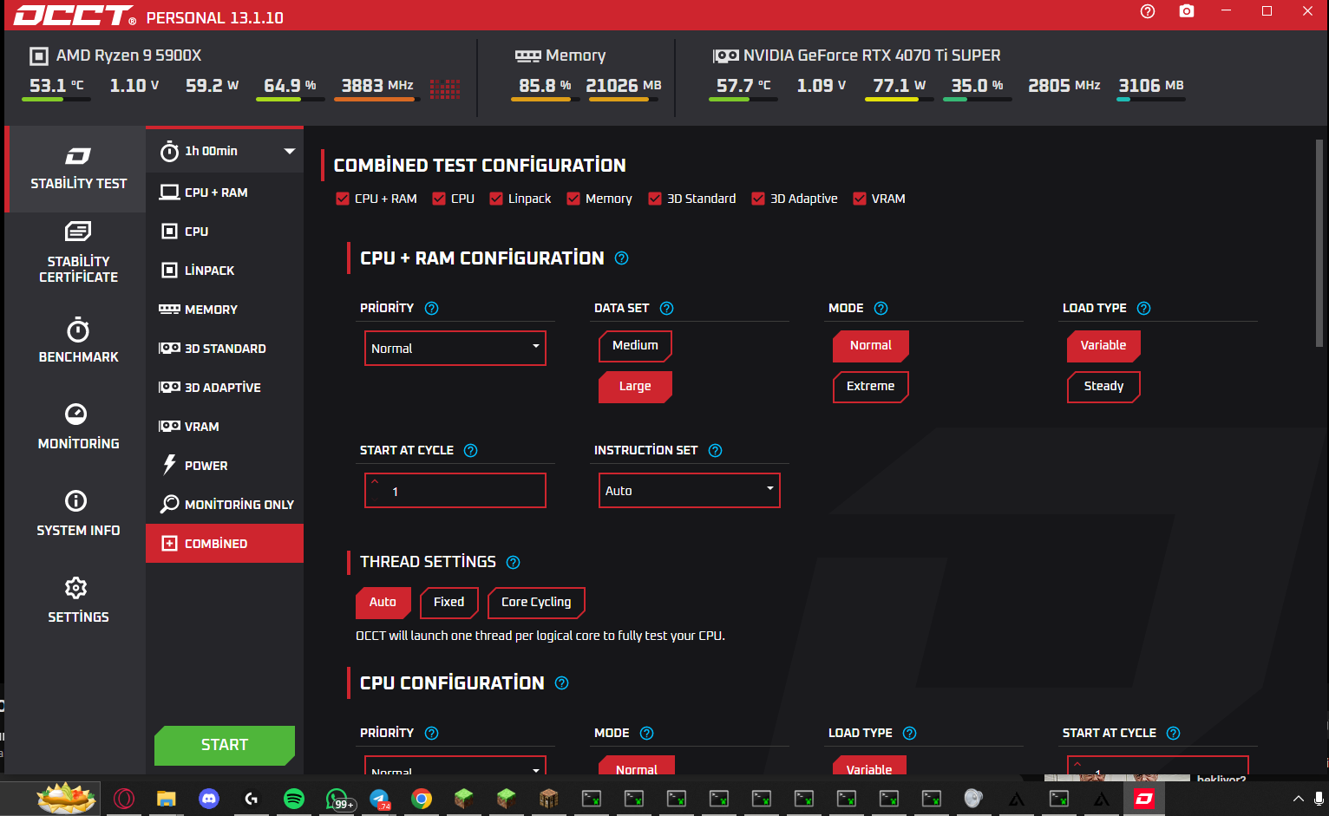Open the CPU + RAM Priority dropdown
Image resolution: width=1329 pixels, height=816 pixels.
(x=455, y=348)
